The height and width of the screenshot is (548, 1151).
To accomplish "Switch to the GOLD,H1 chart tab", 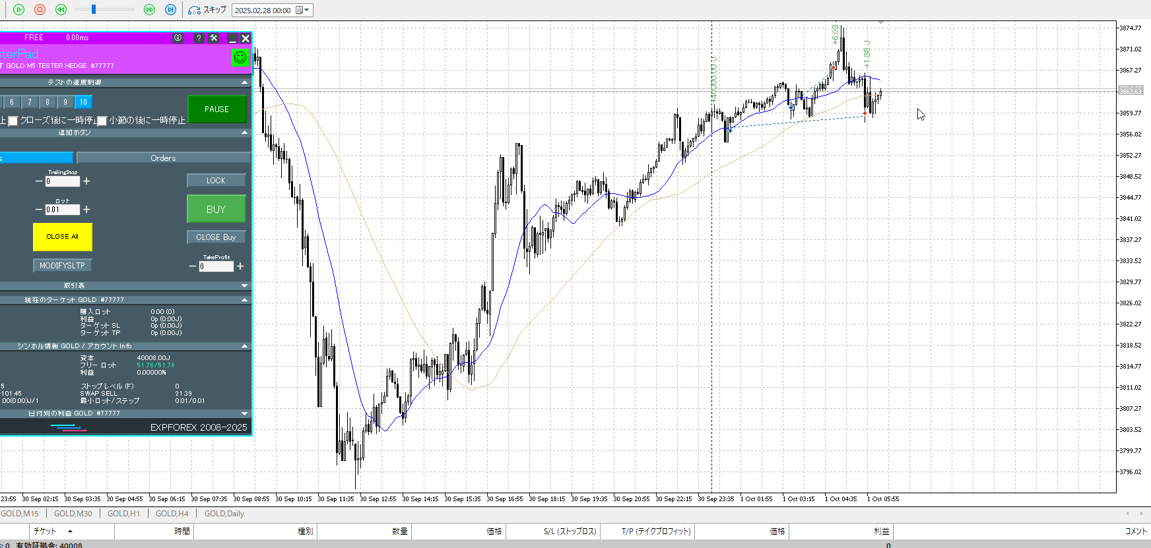I will [123, 514].
